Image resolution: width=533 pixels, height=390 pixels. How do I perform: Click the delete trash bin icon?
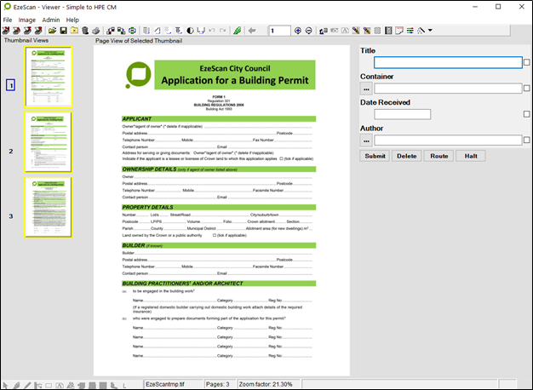tap(85, 31)
